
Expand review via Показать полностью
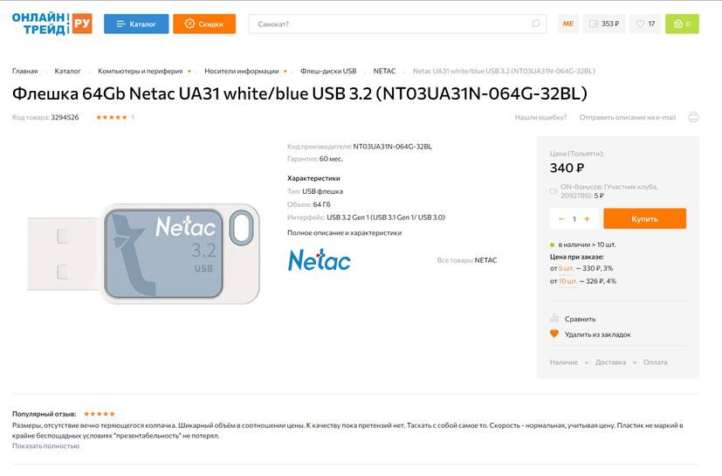point(45,445)
